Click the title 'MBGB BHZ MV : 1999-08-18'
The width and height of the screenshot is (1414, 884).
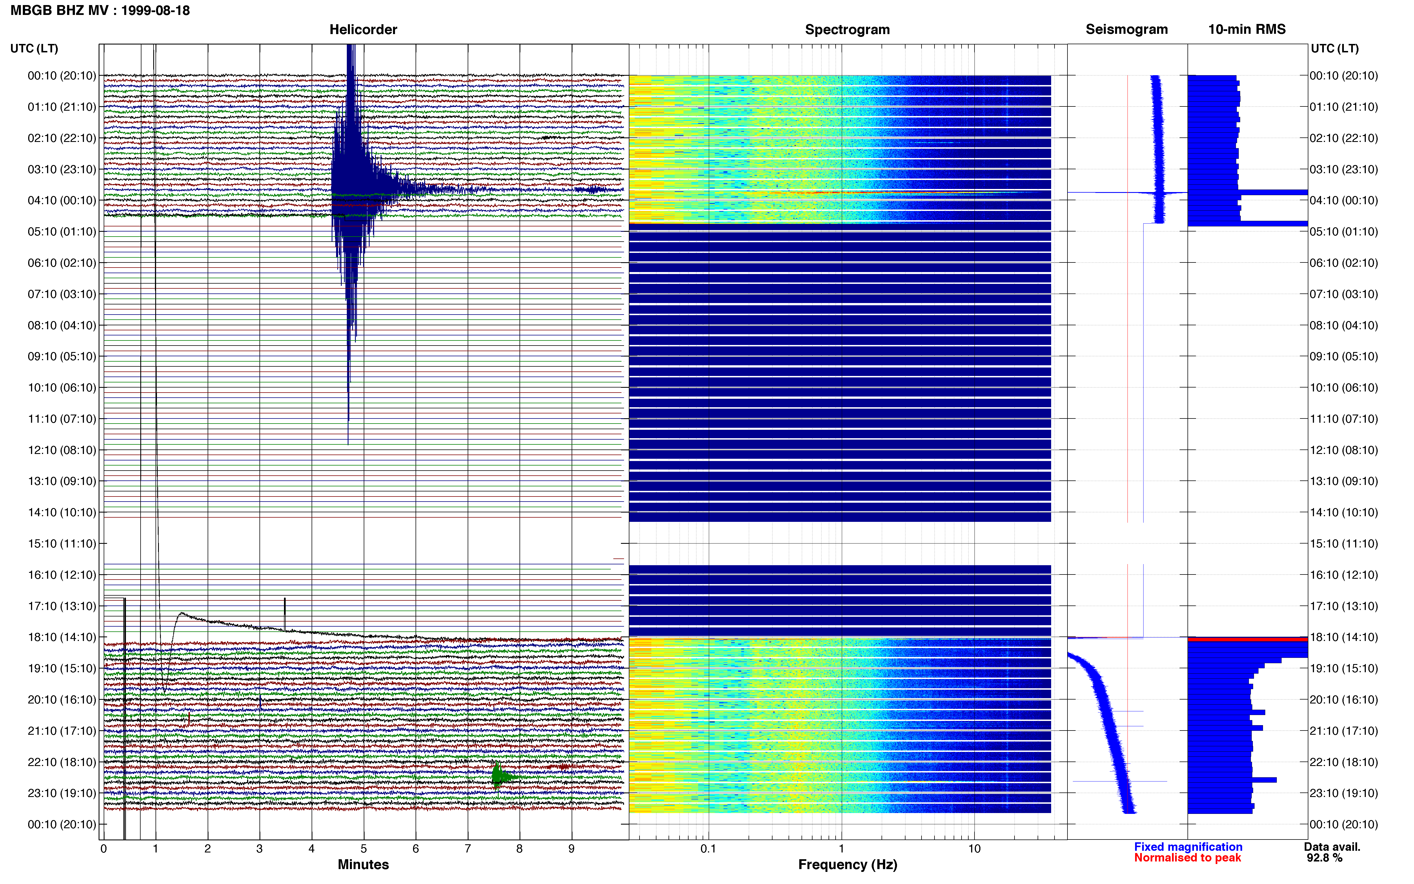(x=100, y=10)
